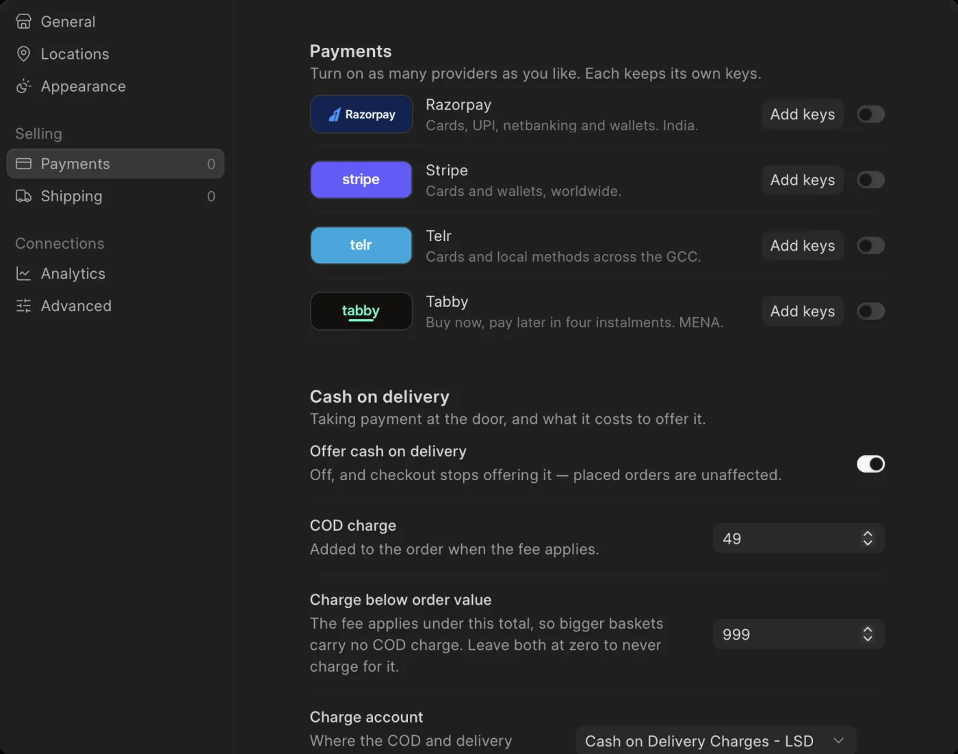Click the Advanced sliders icon
The height and width of the screenshot is (754, 958).
[x=23, y=306]
